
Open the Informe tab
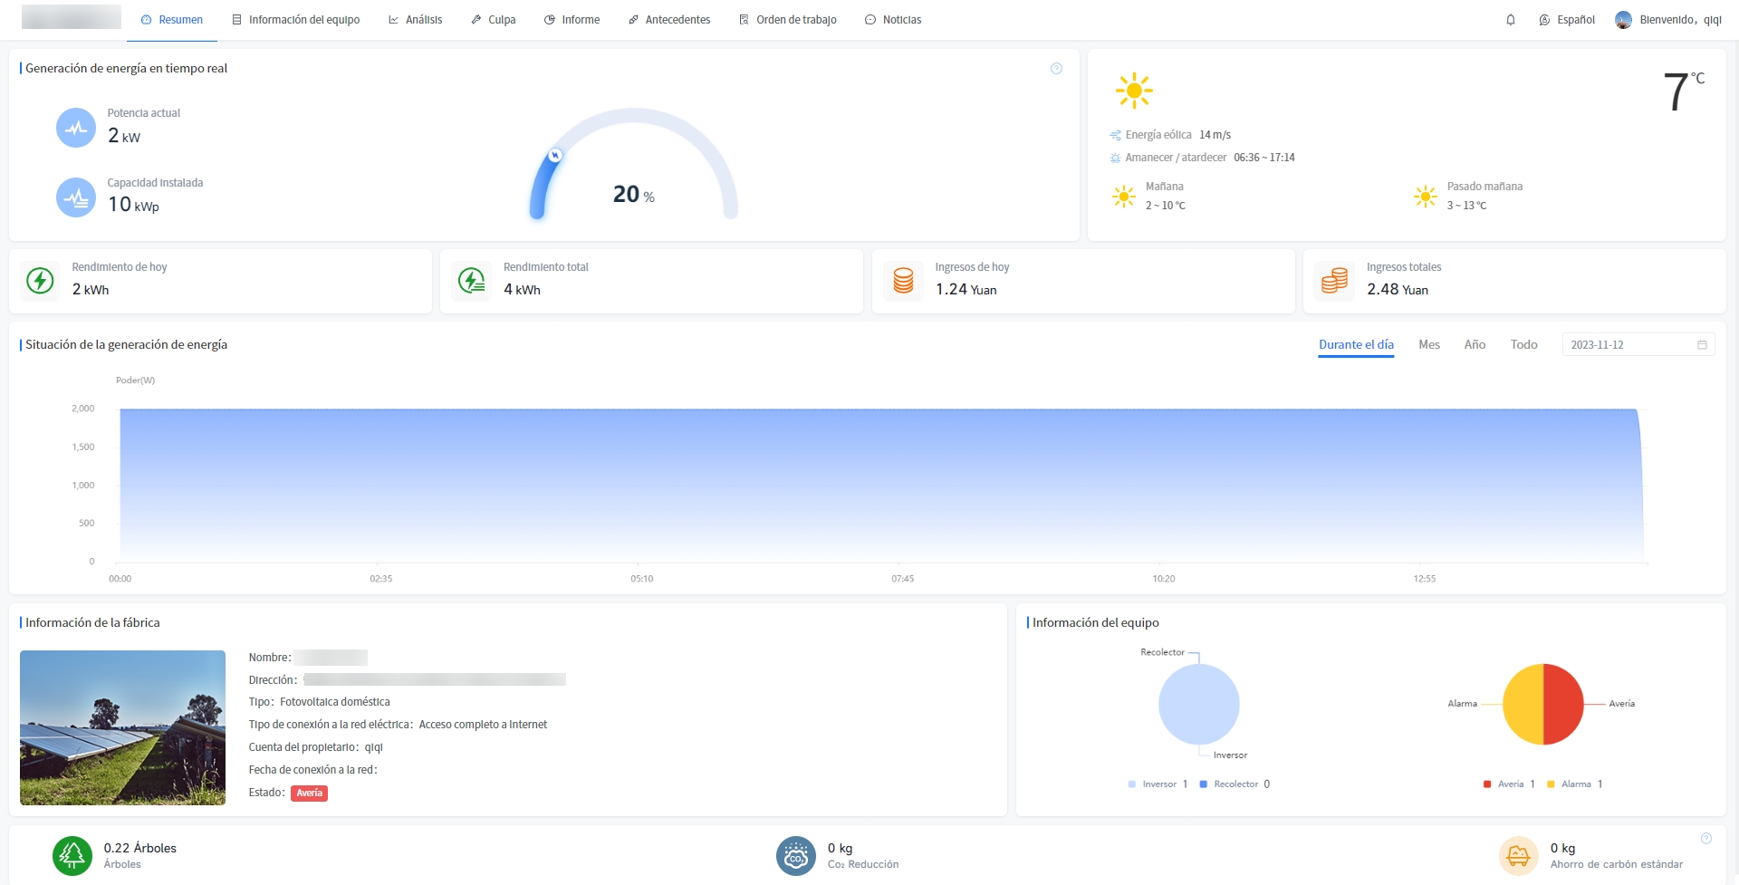[572, 20]
